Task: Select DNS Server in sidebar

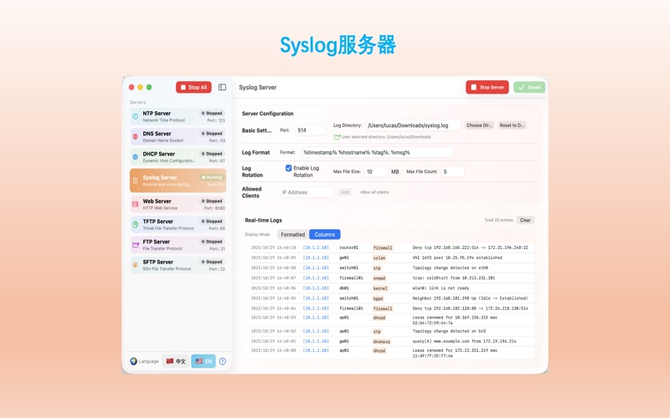Action: tap(178, 136)
